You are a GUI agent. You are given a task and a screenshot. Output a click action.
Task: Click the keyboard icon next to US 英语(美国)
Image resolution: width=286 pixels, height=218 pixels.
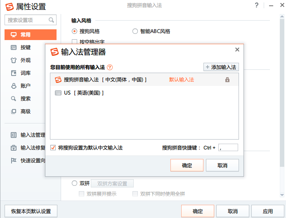(x=58, y=93)
